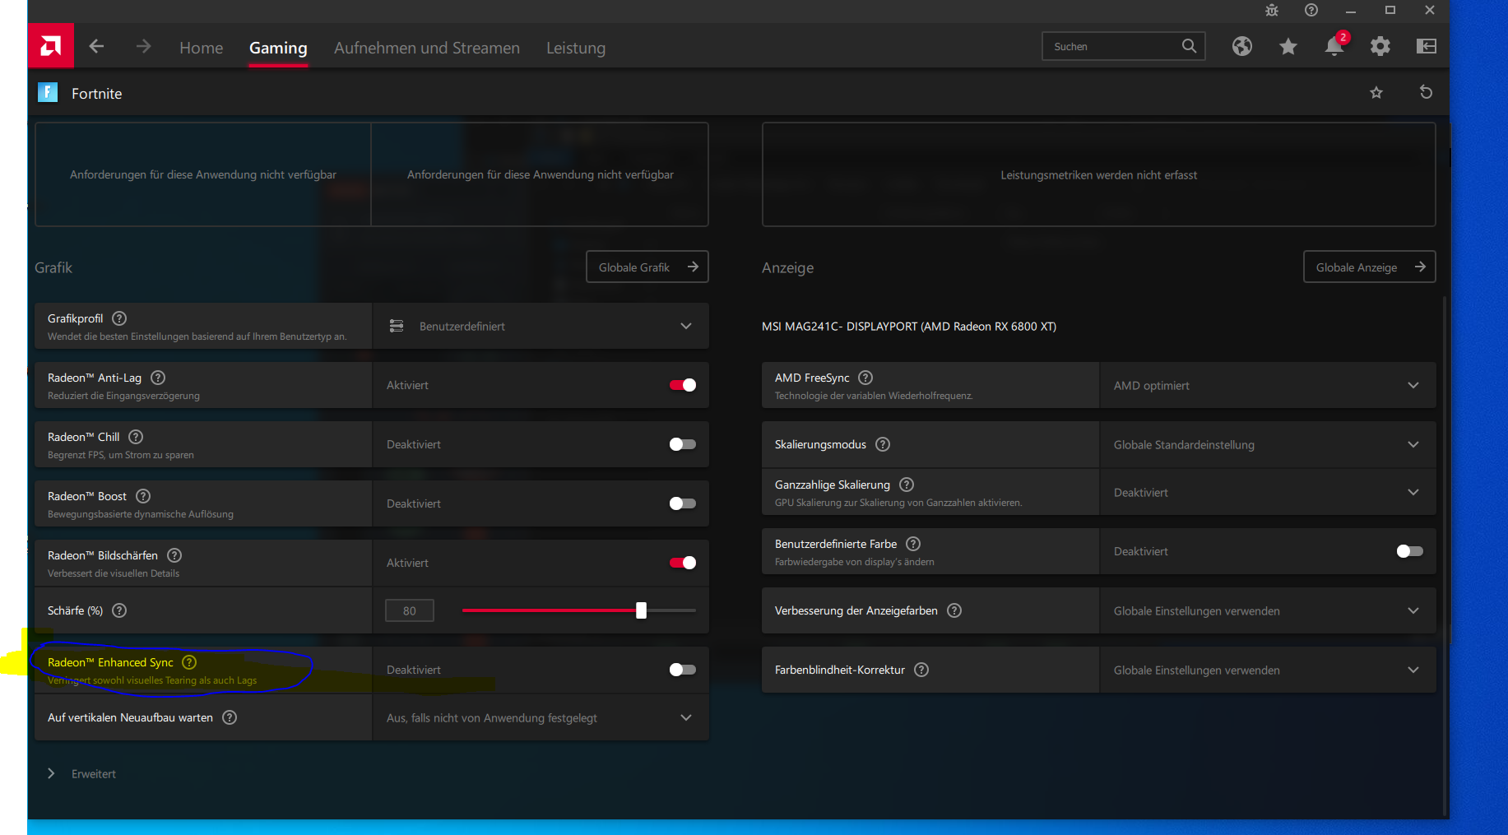Viewport: 1508px width, 835px height.
Task: Disable Radeon Anti-Lag toggle
Action: tap(683, 385)
